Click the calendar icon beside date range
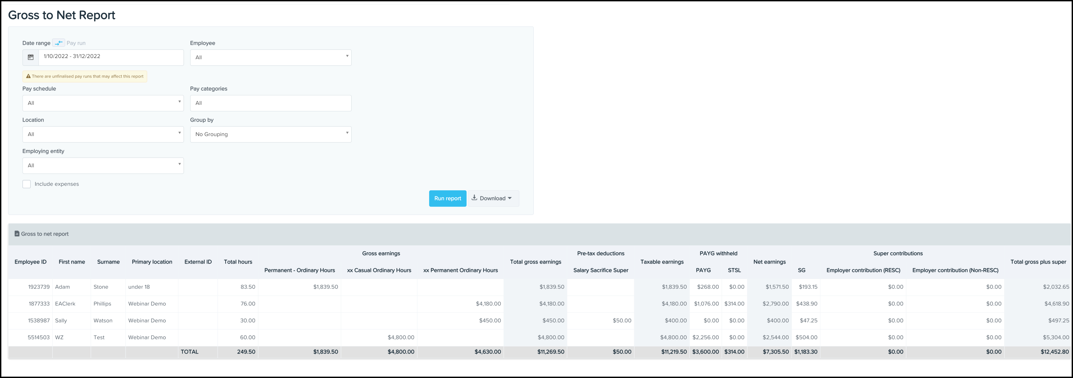 click(x=31, y=58)
